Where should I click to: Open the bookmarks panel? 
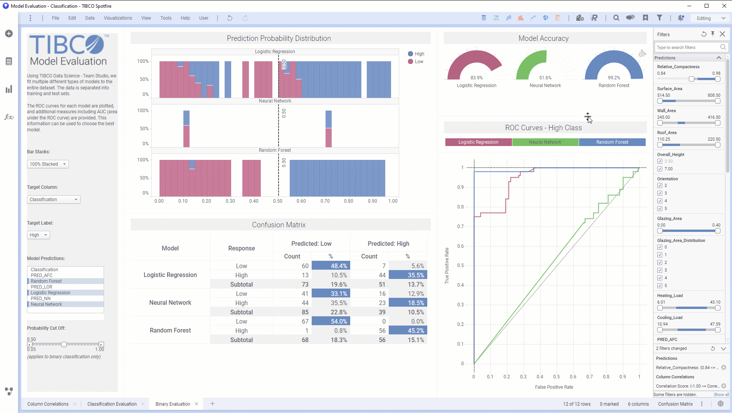click(x=645, y=18)
